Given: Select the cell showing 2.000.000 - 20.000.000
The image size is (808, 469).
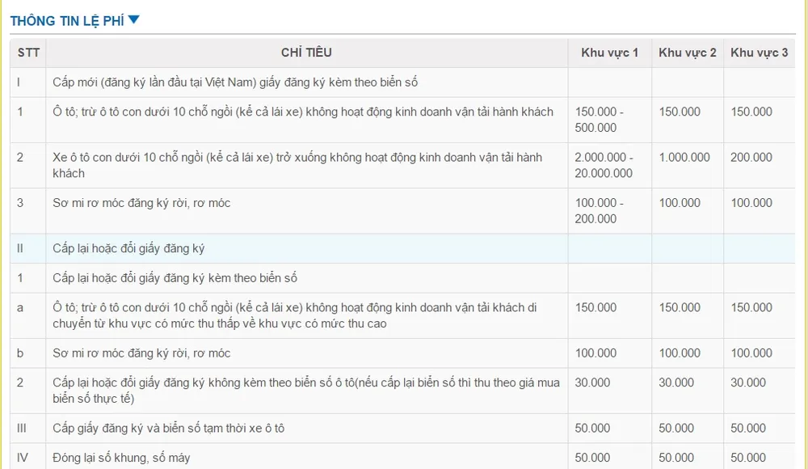Looking at the screenshot, I should coord(609,165).
